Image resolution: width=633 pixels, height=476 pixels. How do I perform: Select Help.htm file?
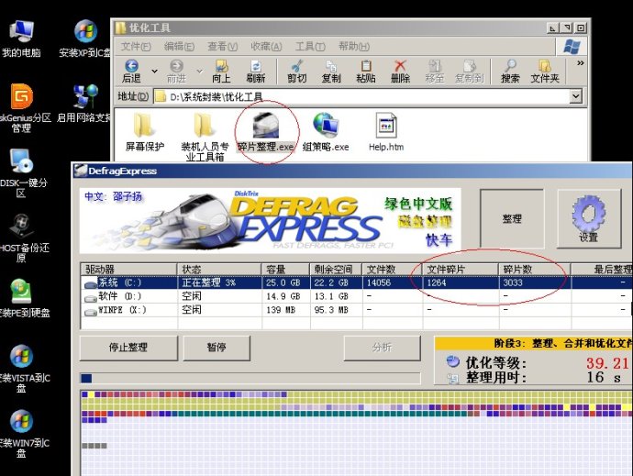point(386,132)
